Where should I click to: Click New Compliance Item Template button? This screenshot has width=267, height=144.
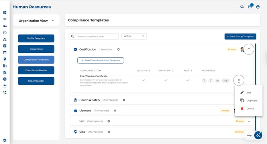(x=101, y=60)
